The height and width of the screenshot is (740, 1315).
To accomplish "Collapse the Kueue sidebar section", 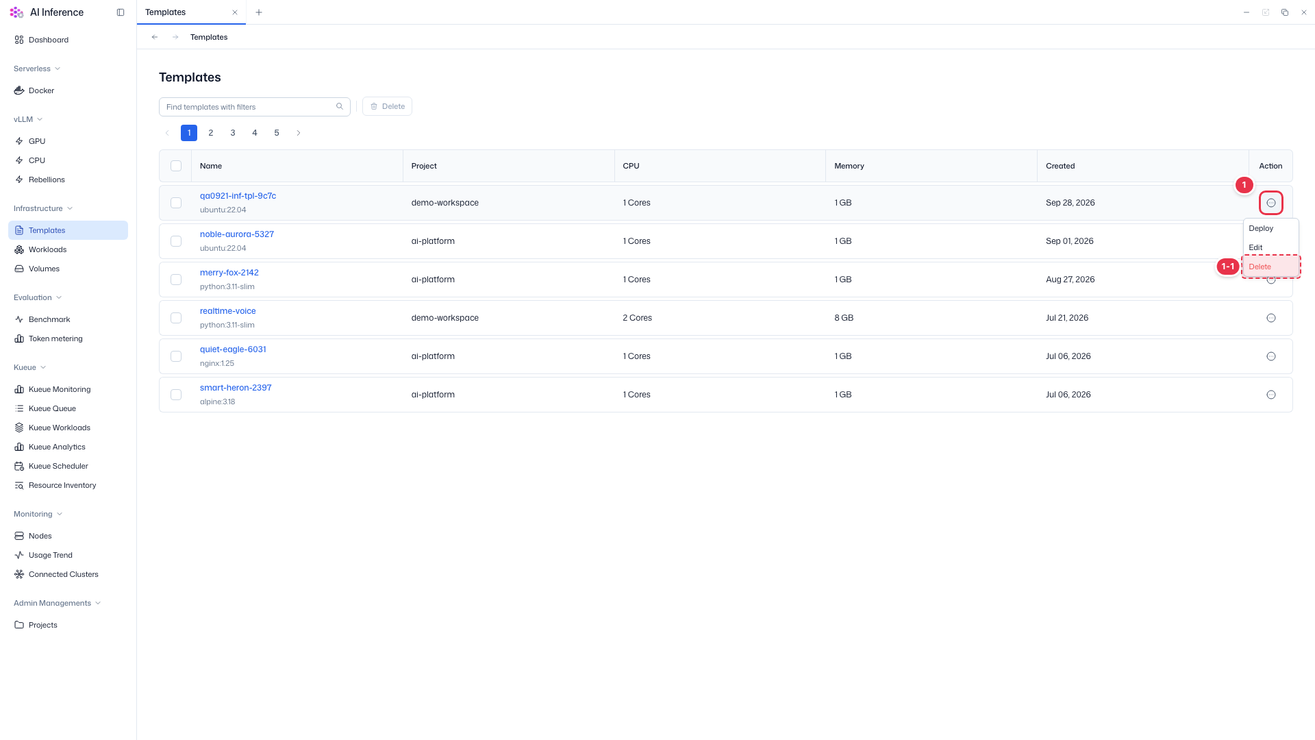I will pyautogui.click(x=30, y=367).
